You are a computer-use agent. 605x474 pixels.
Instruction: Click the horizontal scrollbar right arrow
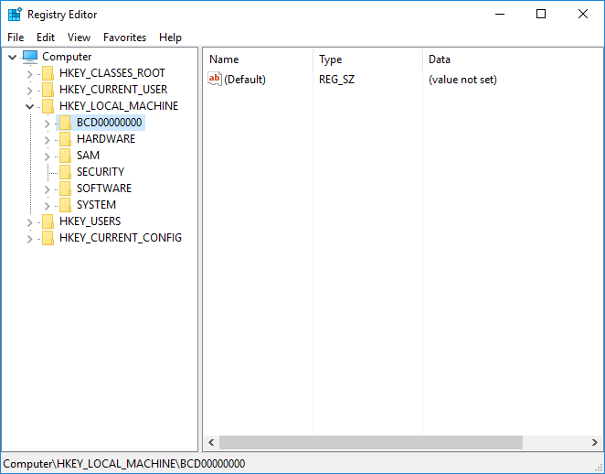(595, 442)
